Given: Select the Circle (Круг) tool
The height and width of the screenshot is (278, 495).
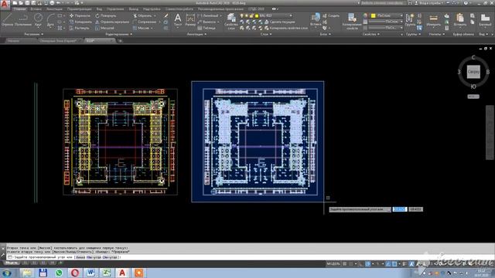Looking at the screenshot, I should point(38,20).
